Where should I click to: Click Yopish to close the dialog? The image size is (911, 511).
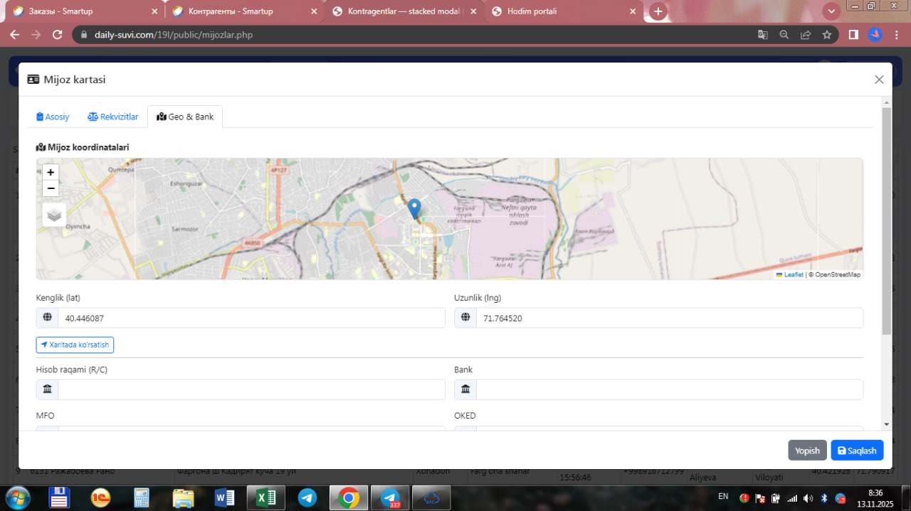tap(807, 451)
